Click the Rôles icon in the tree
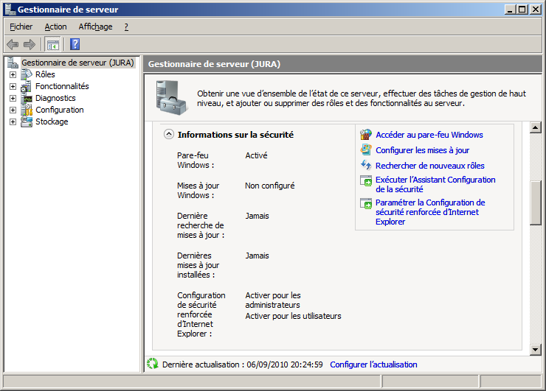 tap(27, 74)
